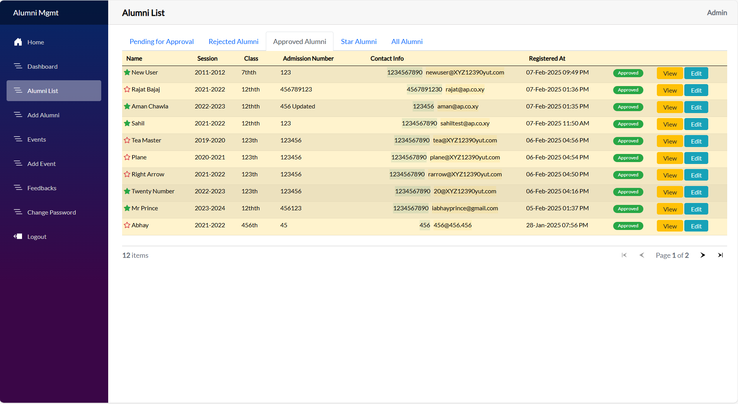Image resolution: width=738 pixels, height=404 pixels.
Task: Click Approved badge for Plane
Action: [x=628, y=158]
